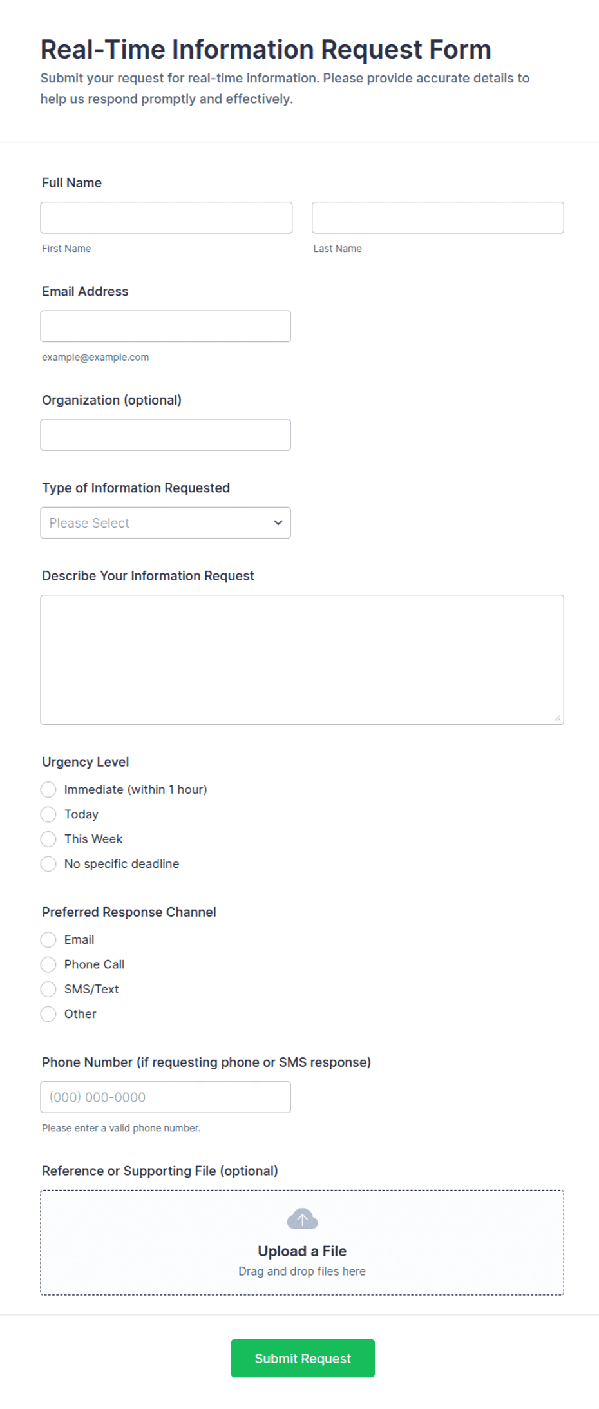This screenshot has width=599, height=1409.
Task: Click the Describe Your Information Request textarea
Action: [302, 660]
